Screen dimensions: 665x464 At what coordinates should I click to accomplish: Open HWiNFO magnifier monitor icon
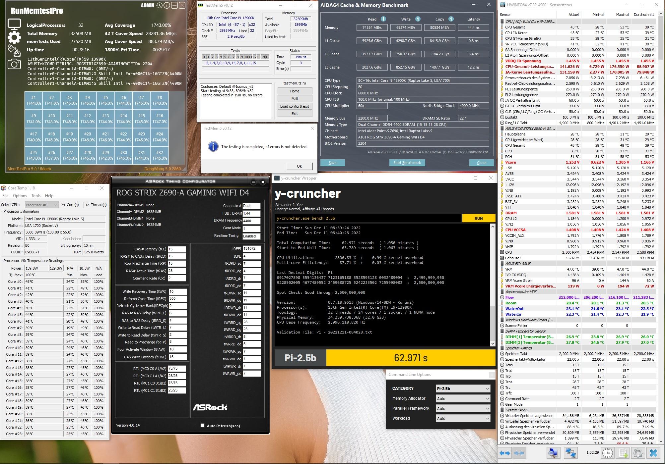[553, 453]
